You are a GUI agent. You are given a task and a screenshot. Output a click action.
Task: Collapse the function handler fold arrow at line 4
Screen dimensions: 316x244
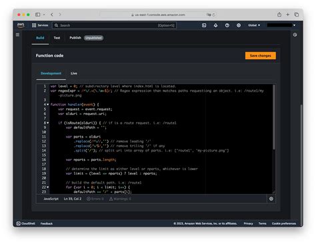pos(48,104)
